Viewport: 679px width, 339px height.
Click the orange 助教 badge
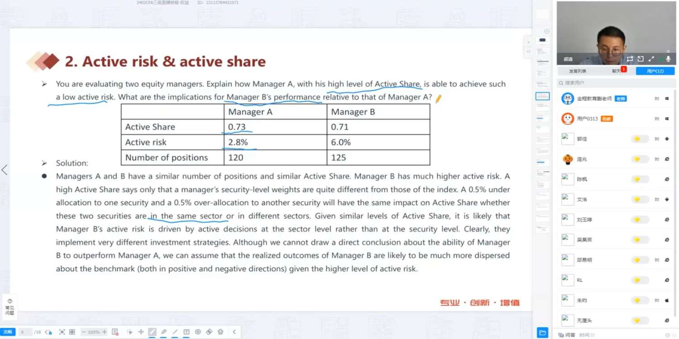[607, 119]
